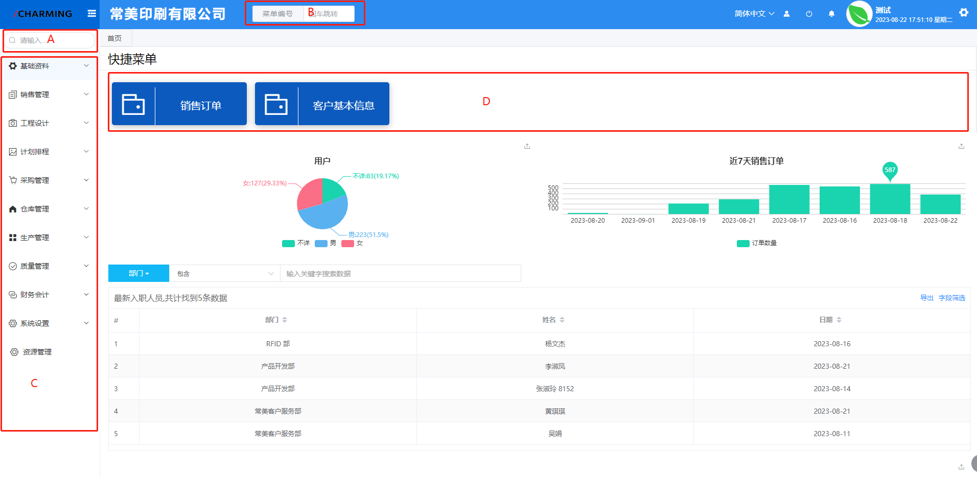This screenshot has width=977, height=477.
Task: Click the 销售管理 document icon
Action: (x=13, y=94)
